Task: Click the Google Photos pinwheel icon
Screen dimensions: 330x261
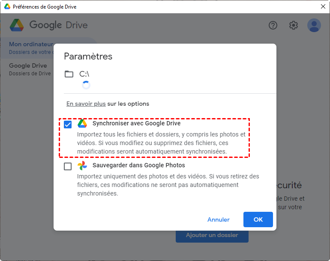Action: coord(82,166)
